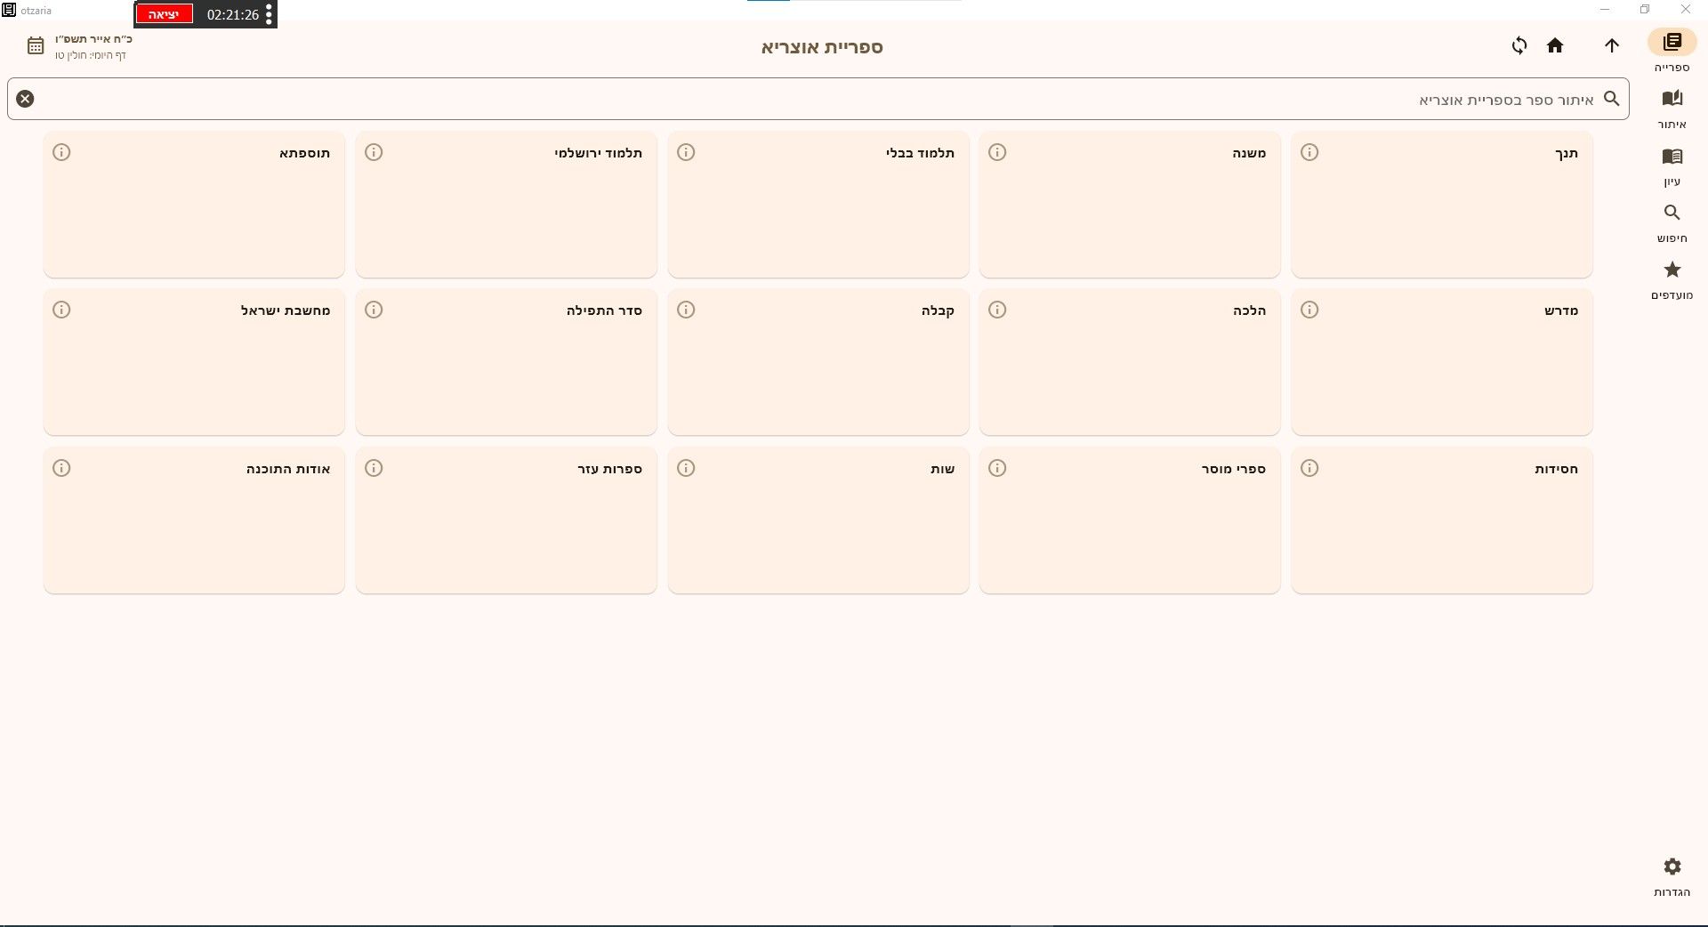Open the ספרייה library sidebar tab
This screenshot has height=927, width=1708.
pyautogui.click(x=1672, y=52)
